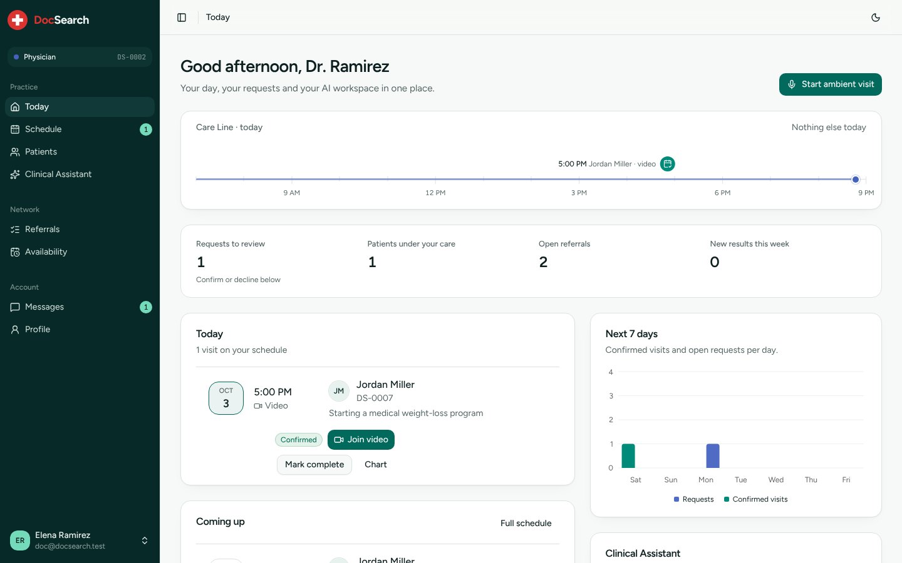Toggle Confirmed visits legend swatch
Image resolution: width=902 pixels, height=563 pixels.
point(727,499)
